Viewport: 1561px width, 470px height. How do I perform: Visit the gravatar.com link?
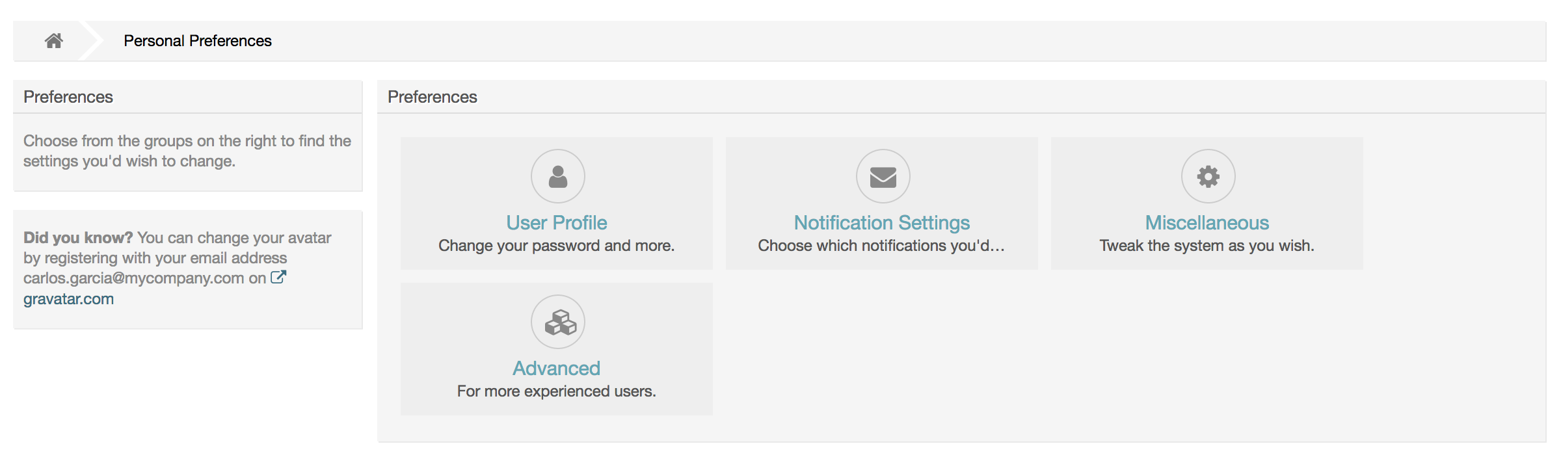(x=68, y=299)
